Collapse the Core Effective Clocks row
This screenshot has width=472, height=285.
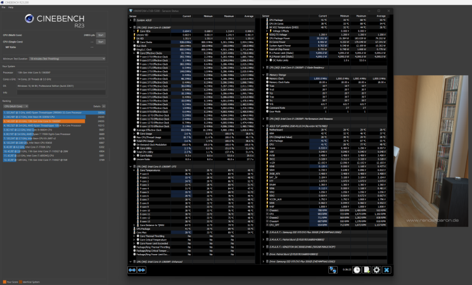(134, 53)
